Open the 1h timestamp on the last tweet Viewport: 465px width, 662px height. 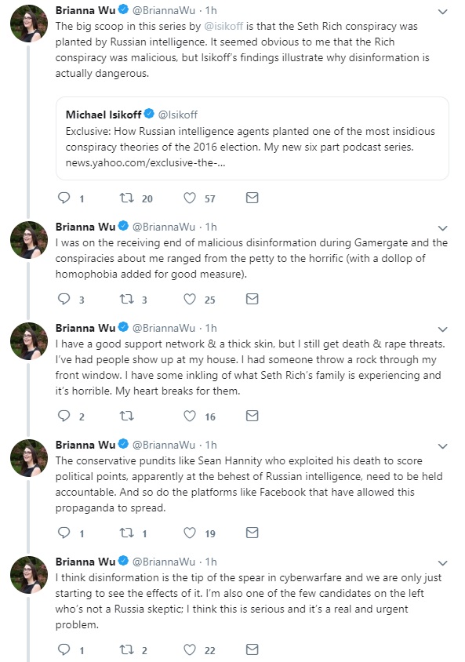click(x=211, y=562)
